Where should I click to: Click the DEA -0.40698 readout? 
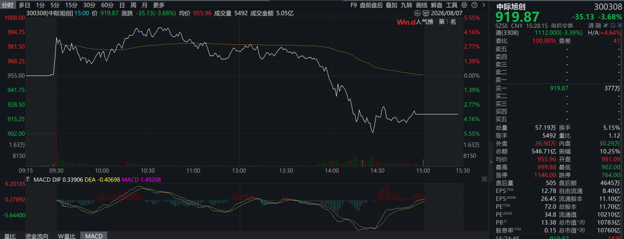point(102,180)
